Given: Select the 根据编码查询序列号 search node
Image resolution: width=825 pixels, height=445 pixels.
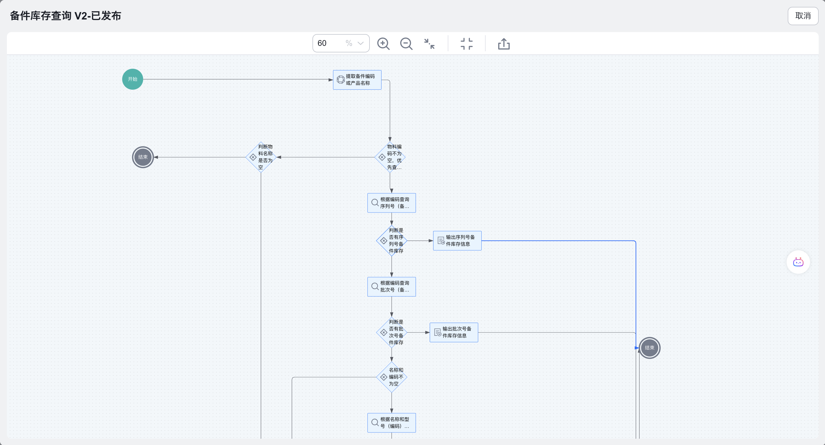Looking at the screenshot, I should pyautogui.click(x=391, y=203).
